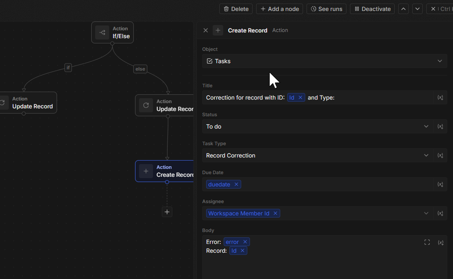Deactivate the workflow
The height and width of the screenshot is (279, 453).
(x=372, y=9)
